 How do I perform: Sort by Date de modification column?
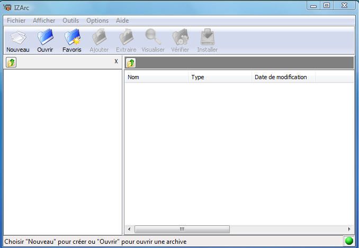[x=283, y=77]
